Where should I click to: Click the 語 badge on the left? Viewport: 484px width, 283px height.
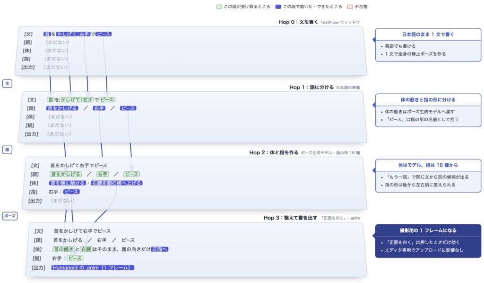pyautogui.click(x=7, y=150)
